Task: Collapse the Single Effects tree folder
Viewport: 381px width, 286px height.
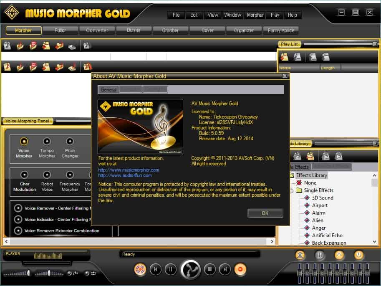Action: pos(292,190)
